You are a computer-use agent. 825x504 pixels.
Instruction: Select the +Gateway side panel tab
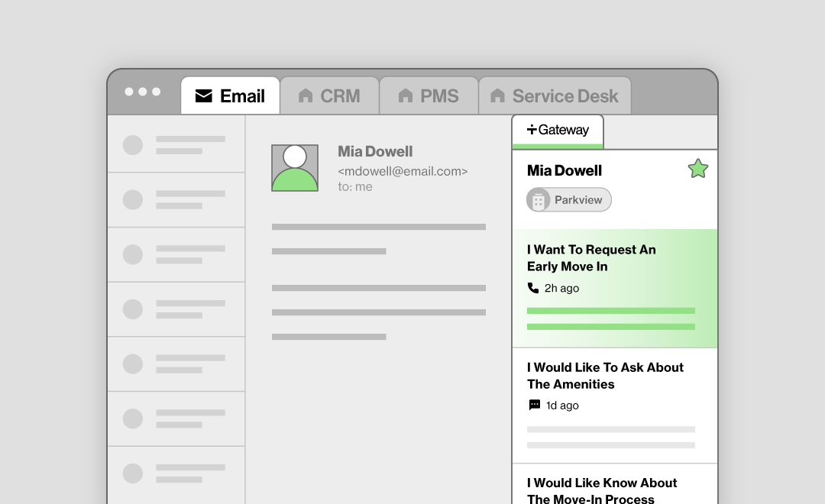point(558,131)
